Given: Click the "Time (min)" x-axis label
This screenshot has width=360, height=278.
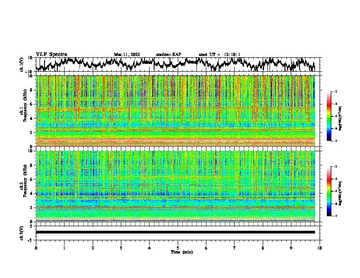Looking at the screenshot, I should (182, 252).
